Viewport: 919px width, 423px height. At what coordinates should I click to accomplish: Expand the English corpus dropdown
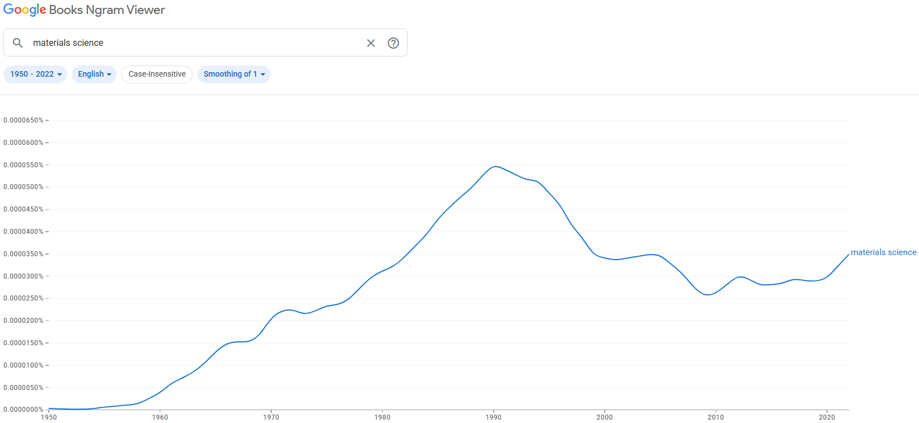[x=94, y=74]
